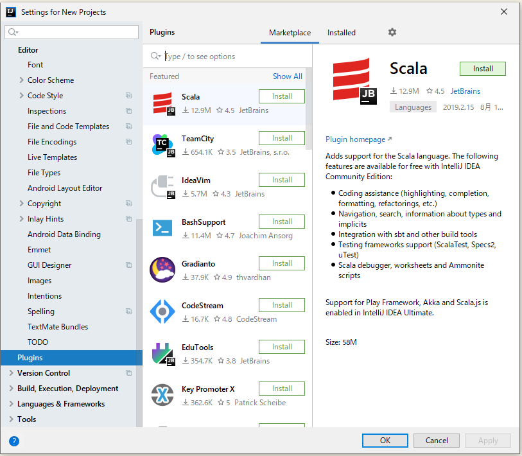Open the plugin settings gear menu

[x=392, y=32]
